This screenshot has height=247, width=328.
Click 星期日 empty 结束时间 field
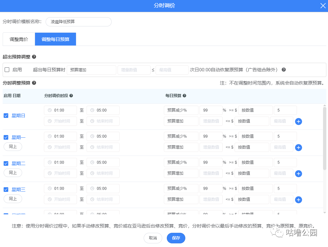coord(103,121)
